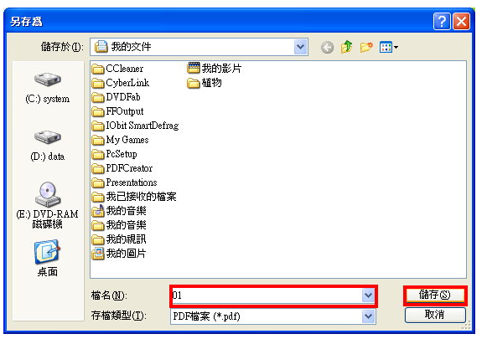
Task: Click the 取消 cancel button
Action: [x=435, y=315]
